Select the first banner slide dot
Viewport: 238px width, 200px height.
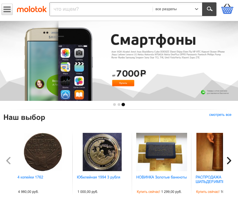point(114,105)
